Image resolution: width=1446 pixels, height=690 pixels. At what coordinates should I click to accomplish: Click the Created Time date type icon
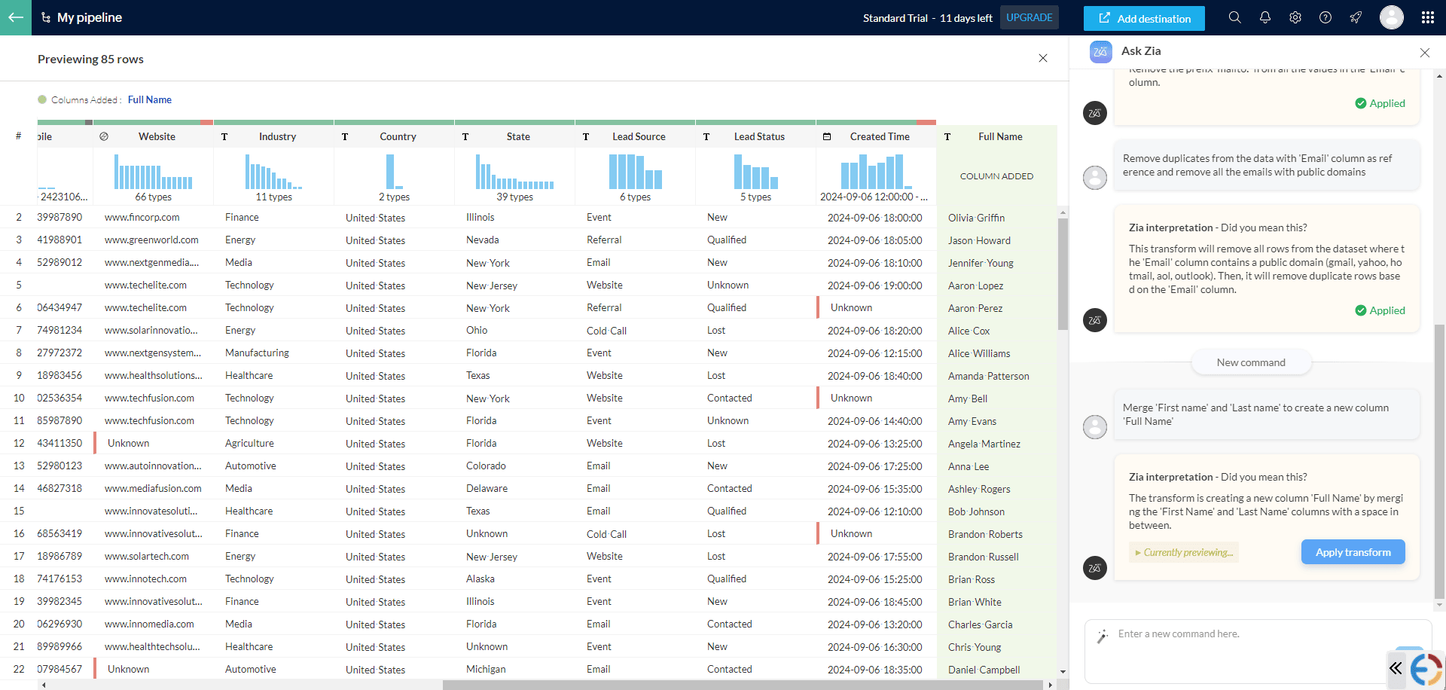pos(826,136)
